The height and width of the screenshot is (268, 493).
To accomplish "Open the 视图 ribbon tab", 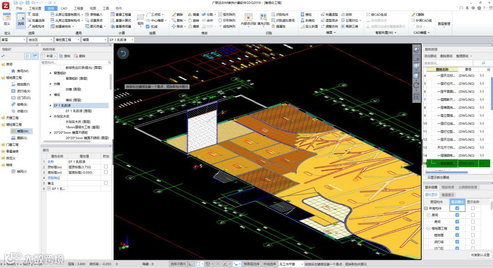I will (93, 8).
